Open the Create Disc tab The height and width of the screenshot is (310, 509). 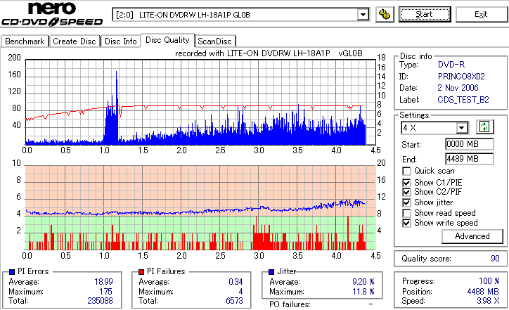75,41
